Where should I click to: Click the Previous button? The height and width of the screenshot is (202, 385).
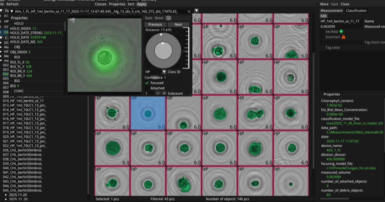[155, 24]
